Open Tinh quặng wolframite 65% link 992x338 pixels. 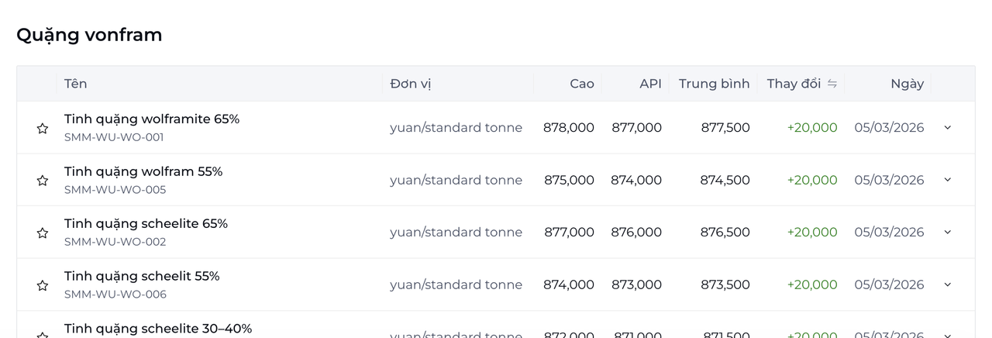[x=152, y=119]
